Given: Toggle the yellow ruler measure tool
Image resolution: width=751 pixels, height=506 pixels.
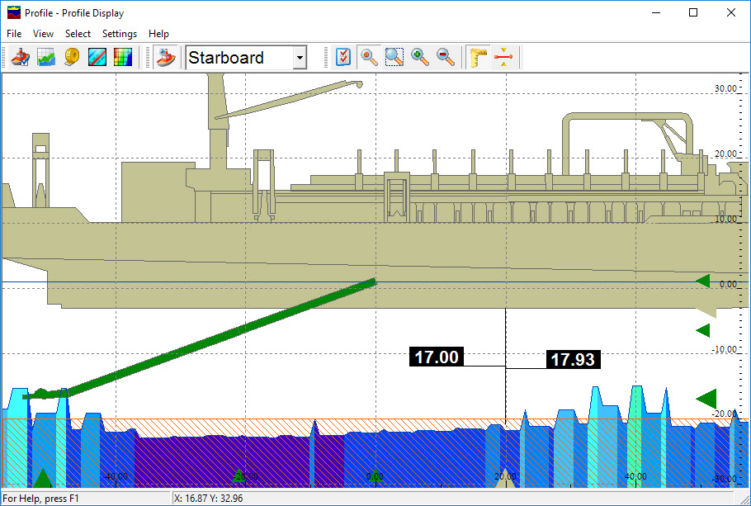Looking at the screenshot, I should pos(479,58).
